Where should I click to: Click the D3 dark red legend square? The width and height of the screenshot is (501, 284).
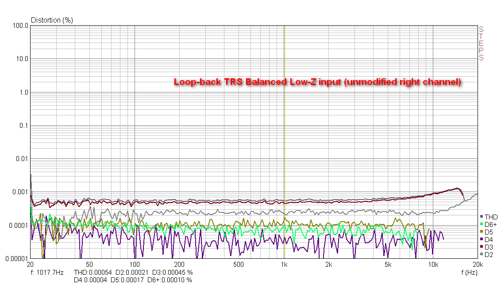click(x=482, y=247)
